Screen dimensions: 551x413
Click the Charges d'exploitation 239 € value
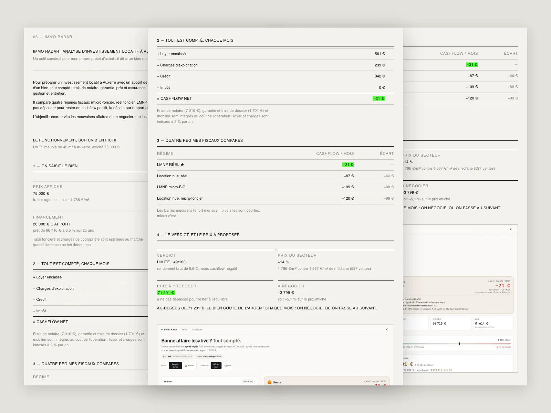pyautogui.click(x=380, y=65)
